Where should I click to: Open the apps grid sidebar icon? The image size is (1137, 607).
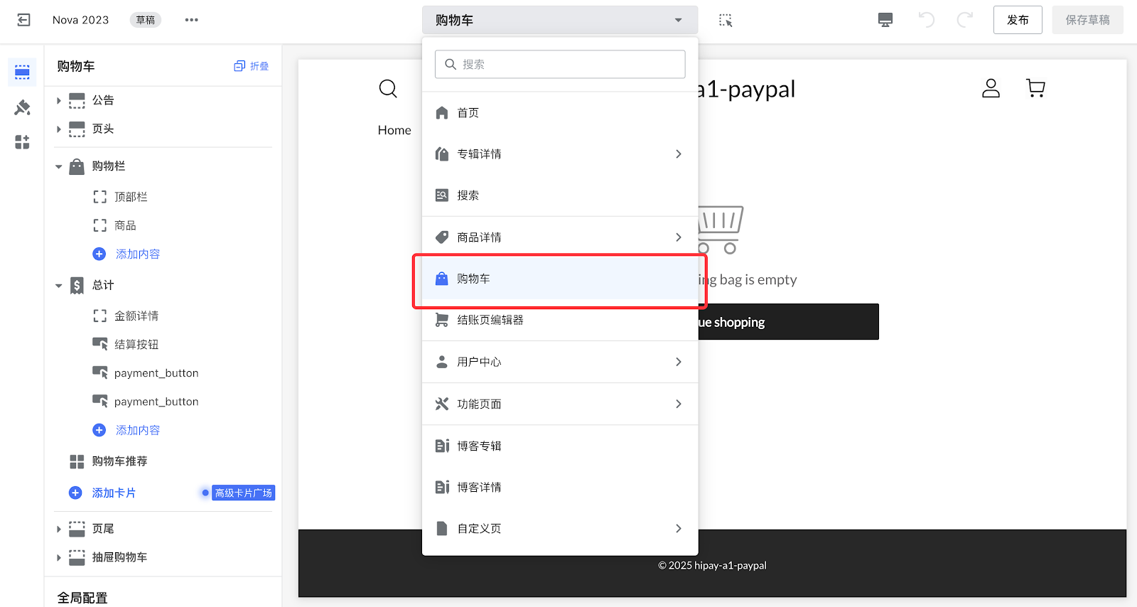coord(22,142)
